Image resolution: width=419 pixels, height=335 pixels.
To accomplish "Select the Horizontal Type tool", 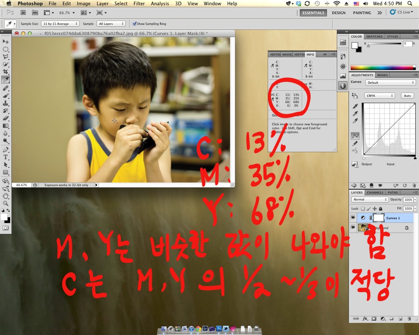I will (x=6, y=157).
